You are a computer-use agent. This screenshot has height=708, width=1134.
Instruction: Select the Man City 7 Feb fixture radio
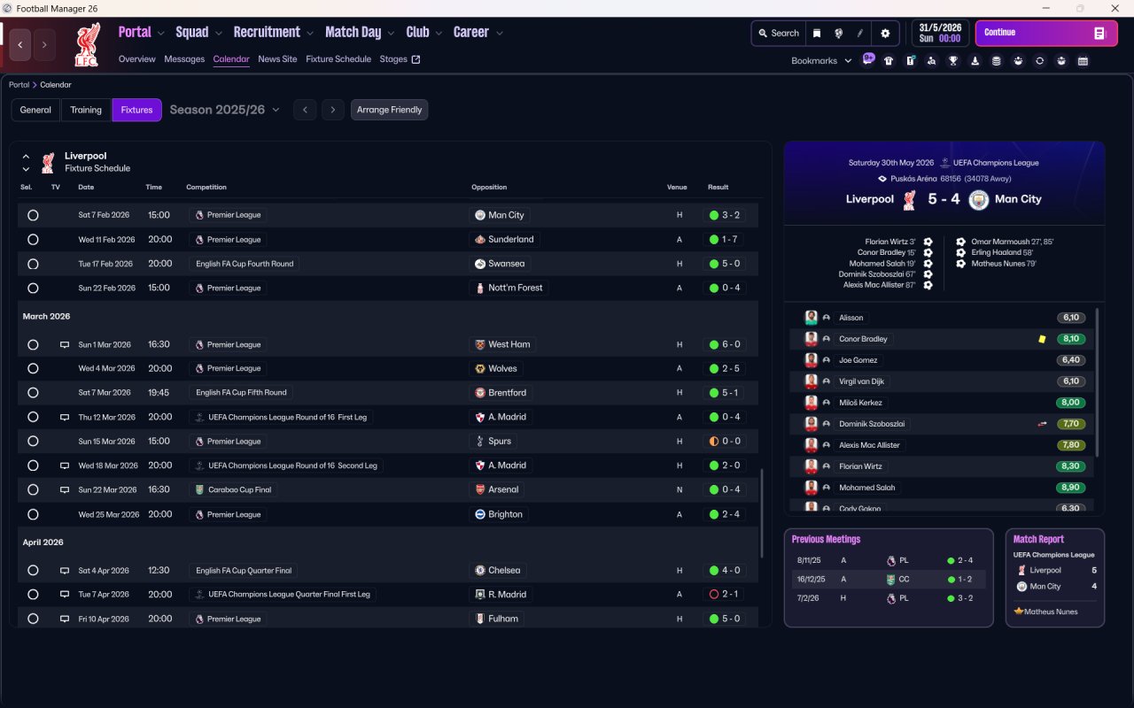point(33,215)
